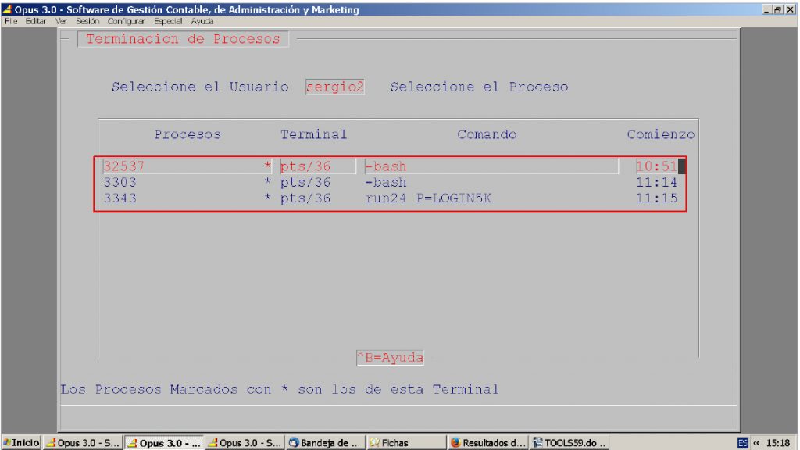Select process 32537 row
Viewport: 800px width, 450px height.
pos(391,166)
